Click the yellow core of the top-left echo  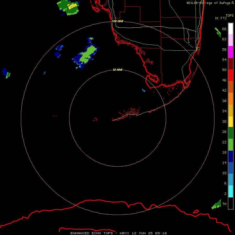[x=73, y=6]
